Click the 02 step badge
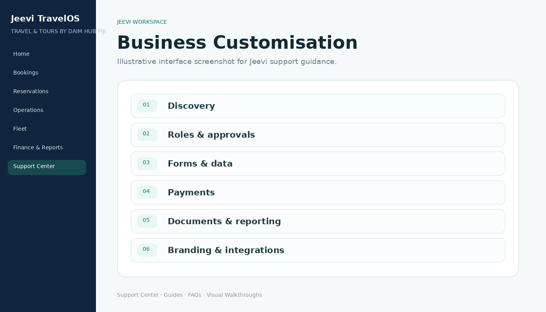Viewport: 546px width, 312px height. 147,135
